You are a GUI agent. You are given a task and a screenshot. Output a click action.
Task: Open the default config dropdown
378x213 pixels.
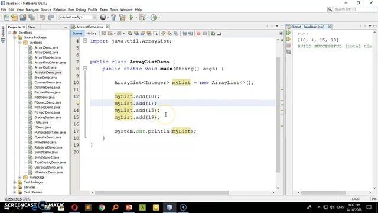pos(77,17)
